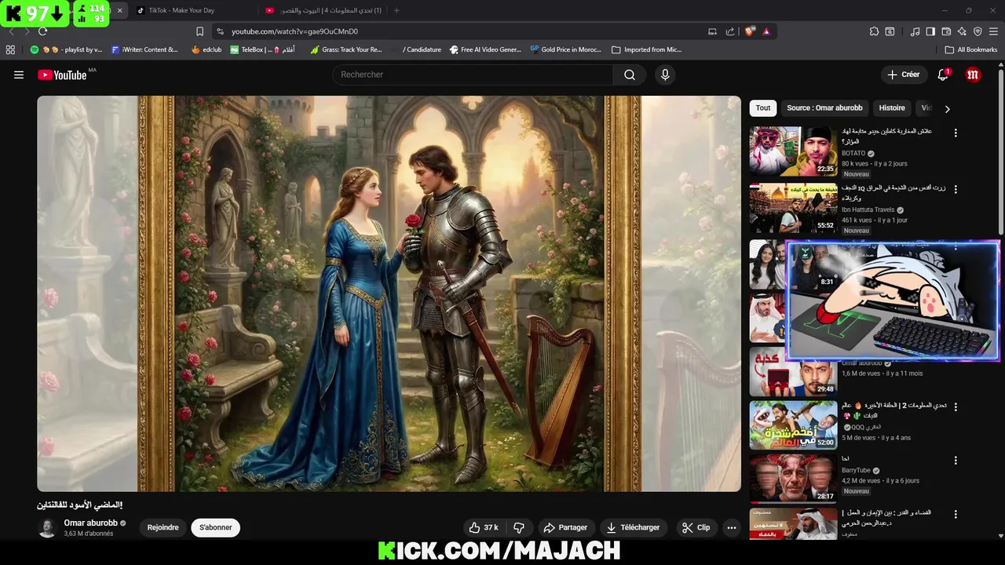Bookmark this page in the address bar
This screenshot has width=1005, height=565.
point(199,31)
